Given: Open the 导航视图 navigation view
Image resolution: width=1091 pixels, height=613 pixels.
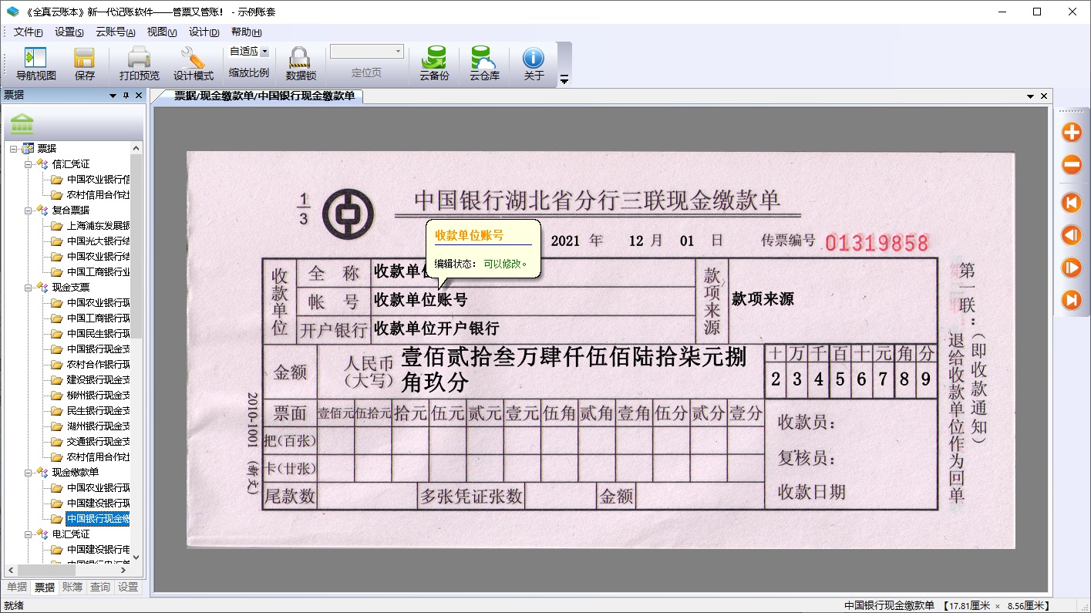Looking at the screenshot, I should pyautogui.click(x=36, y=64).
